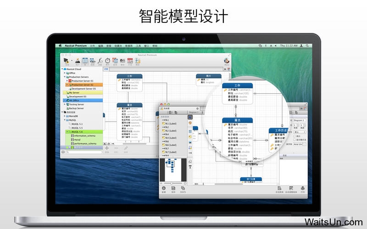Click the print icon in model window

pyautogui.click(x=303, y=188)
